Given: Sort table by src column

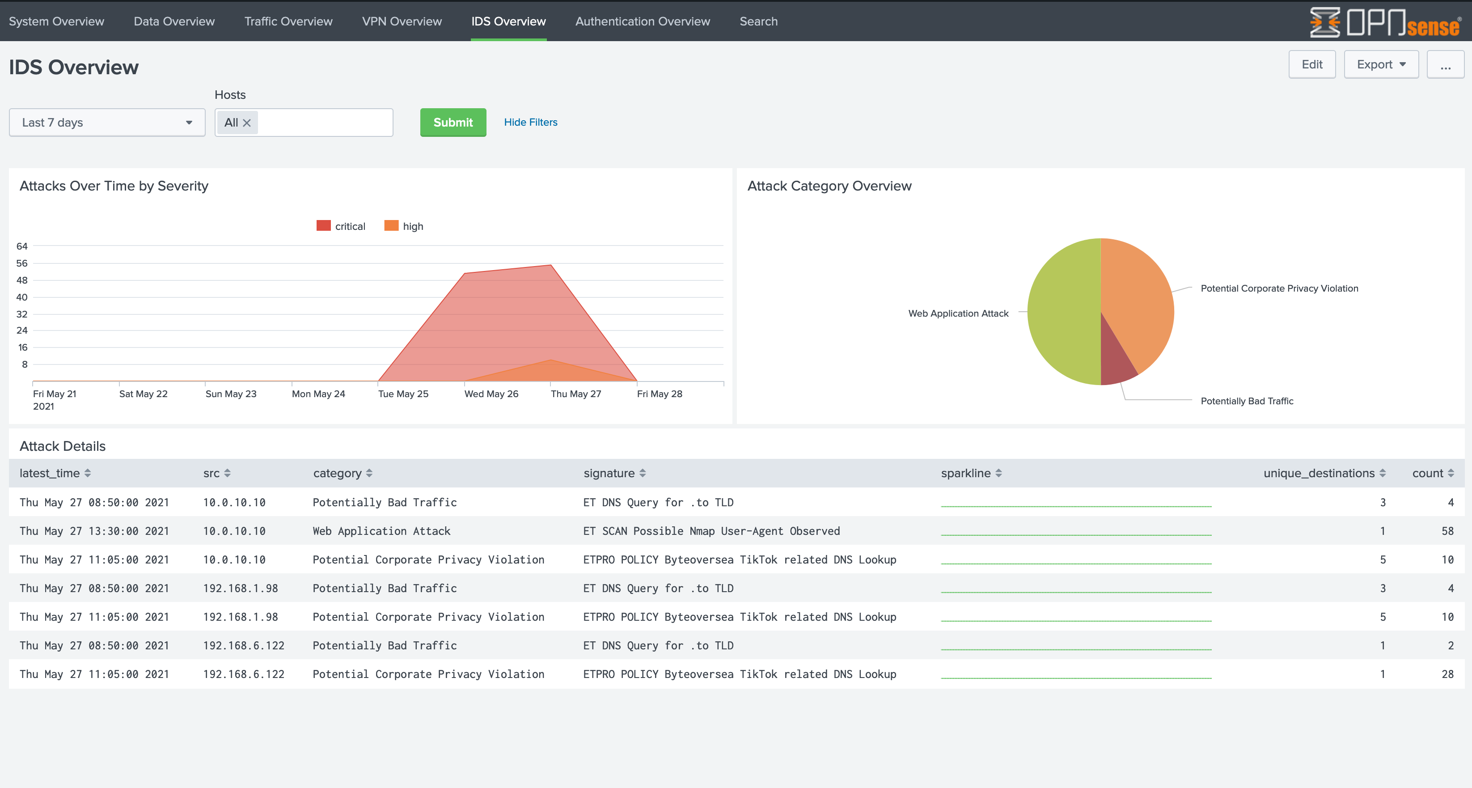Looking at the screenshot, I should coord(216,473).
